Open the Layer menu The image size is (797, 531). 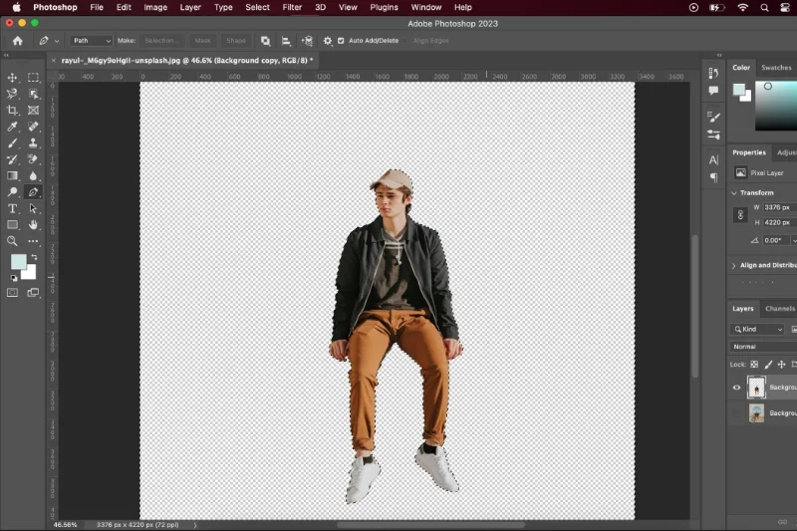(x=190, y=7)
